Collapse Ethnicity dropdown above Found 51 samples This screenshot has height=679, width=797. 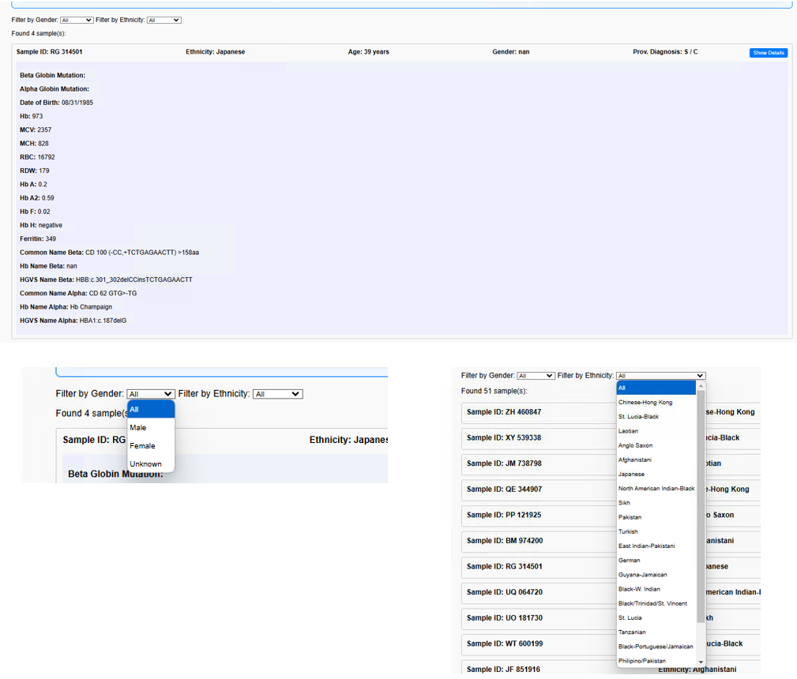(x=660, y=376)
